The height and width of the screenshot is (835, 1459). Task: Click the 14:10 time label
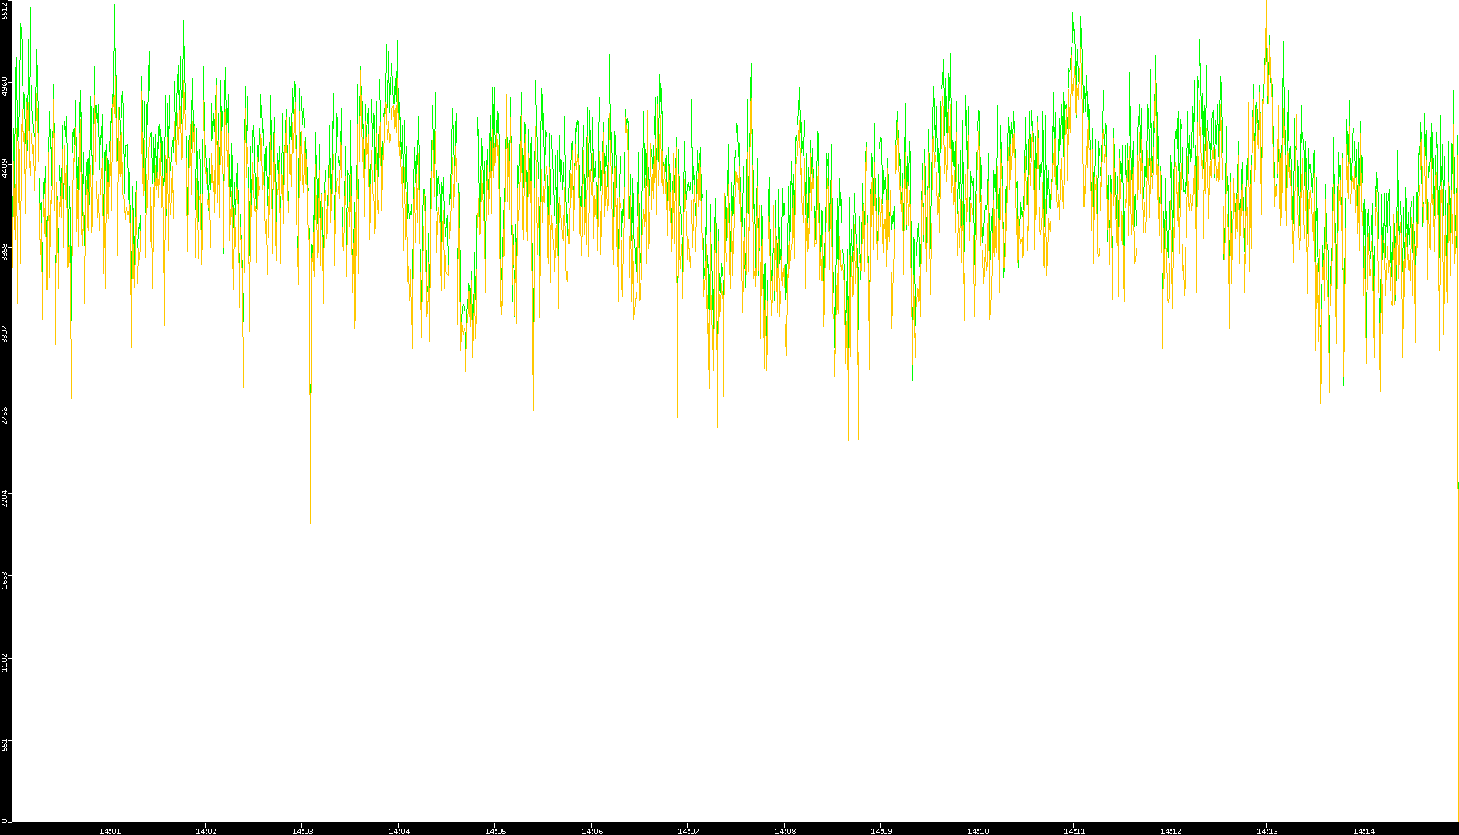click(977, 831)
